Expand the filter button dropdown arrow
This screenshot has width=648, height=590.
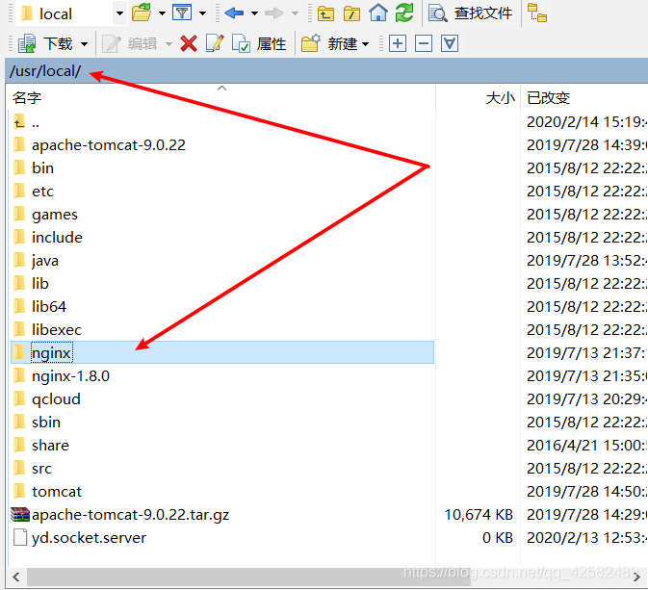click(x=202, y=13)
